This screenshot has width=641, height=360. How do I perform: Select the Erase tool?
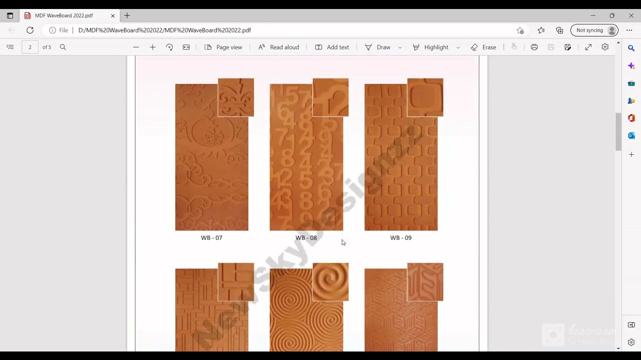[484, 47]
